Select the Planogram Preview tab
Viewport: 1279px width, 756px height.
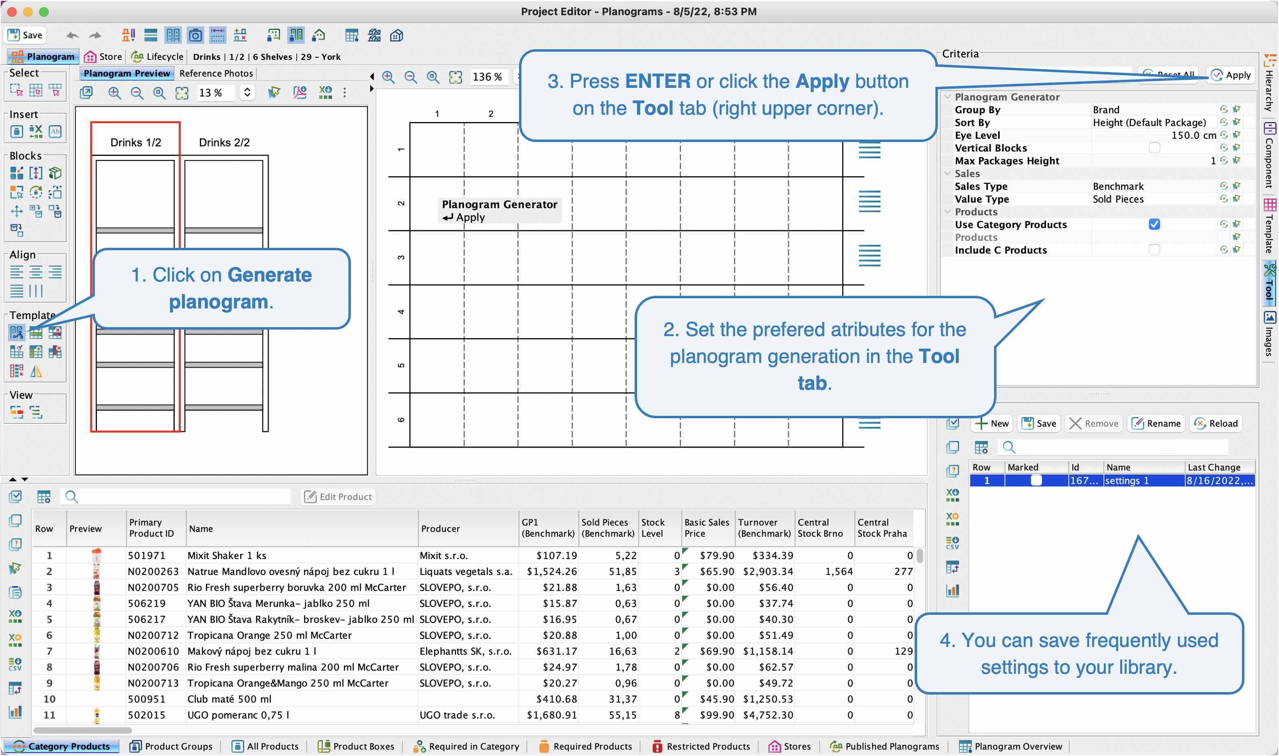click(x=127, y=73)
